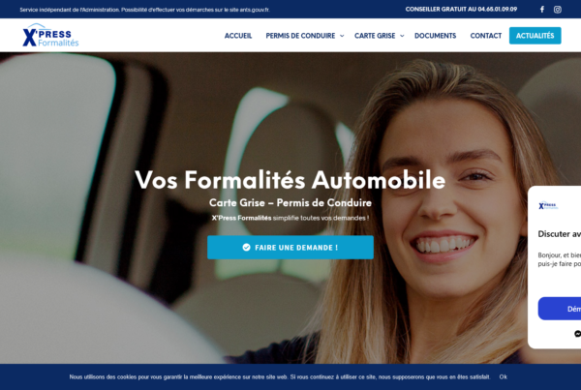Open the Permis de Conduire menu
581x390 pixels.
pos(300,36)
